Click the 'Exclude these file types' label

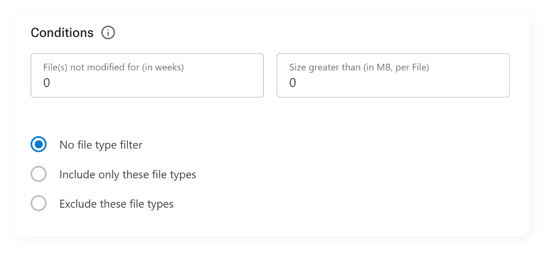116,203
